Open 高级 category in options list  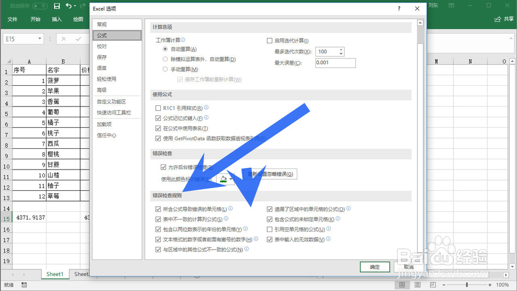point(117,90)
